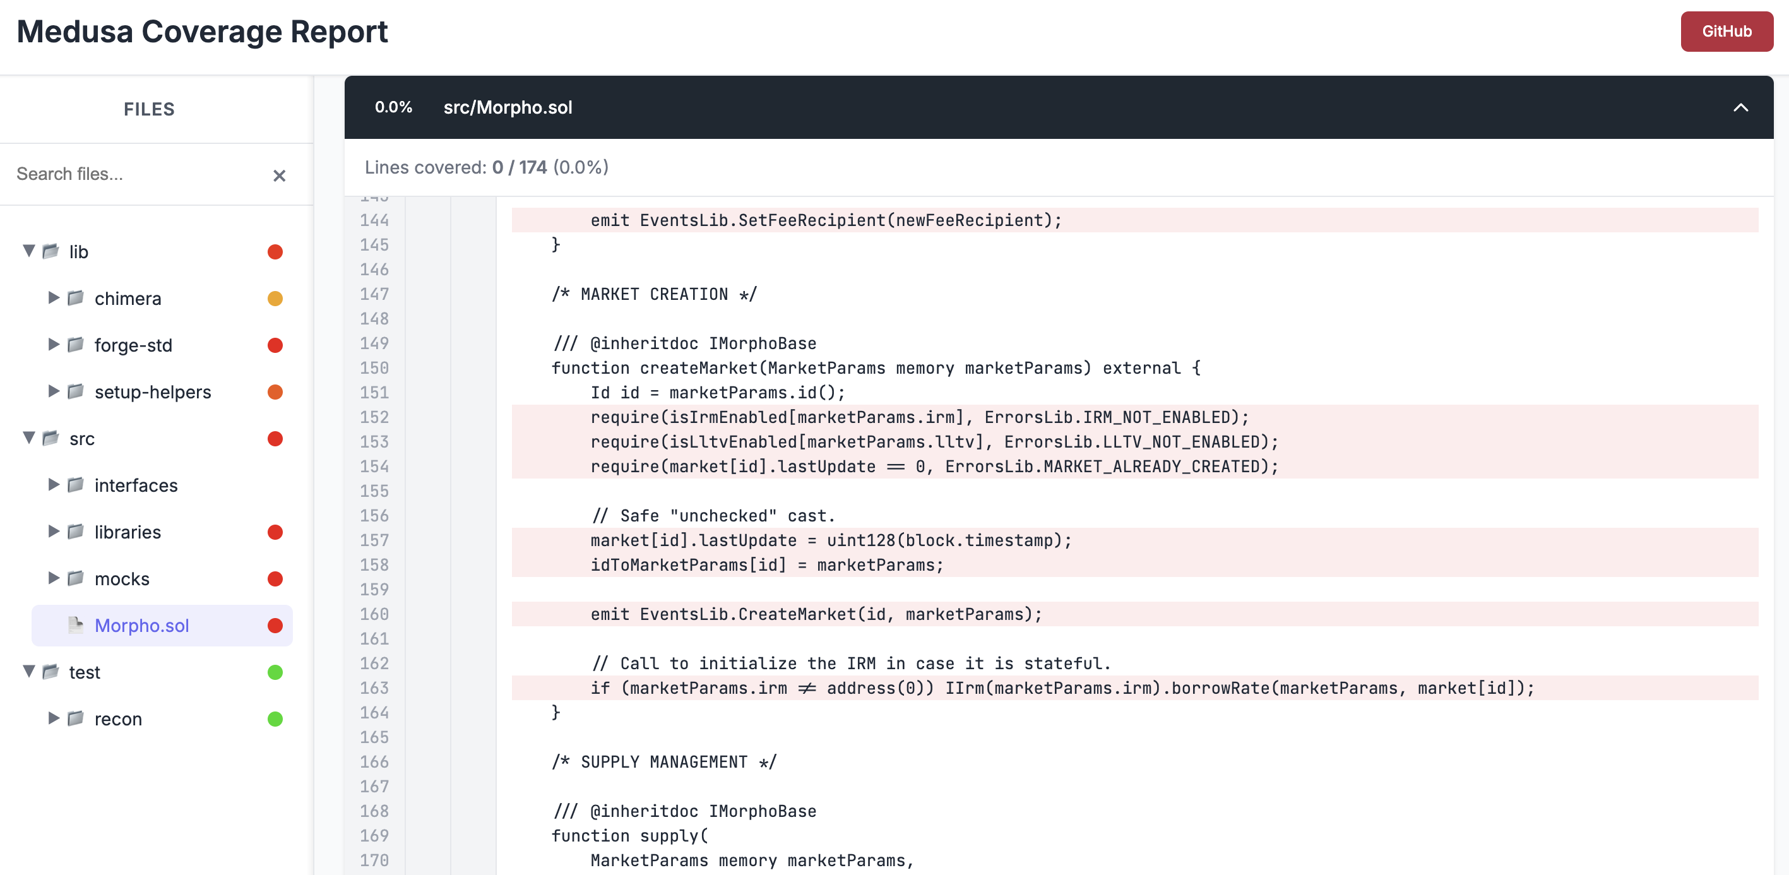Click the green coverage dot for test
This screenshot has width=1789, height=875.
tap(275, 672)
